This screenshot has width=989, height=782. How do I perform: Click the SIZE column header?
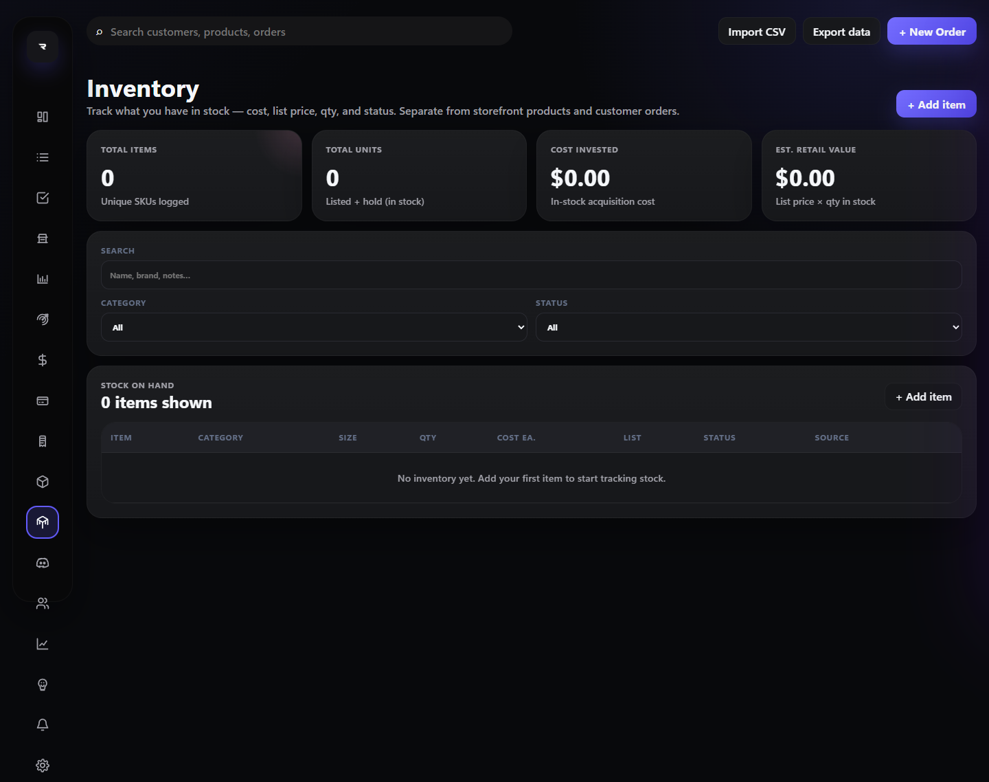coord(348,438)
